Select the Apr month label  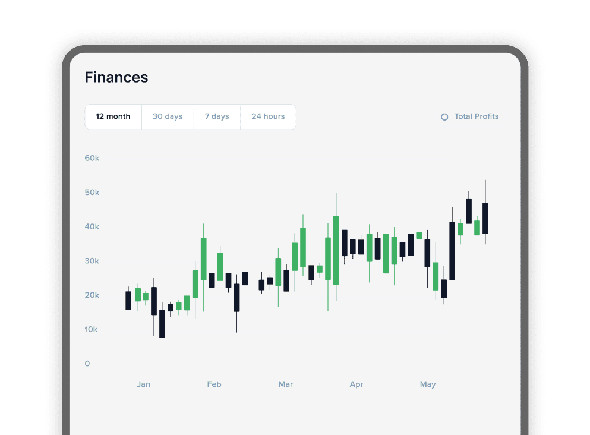click(356, 384)
